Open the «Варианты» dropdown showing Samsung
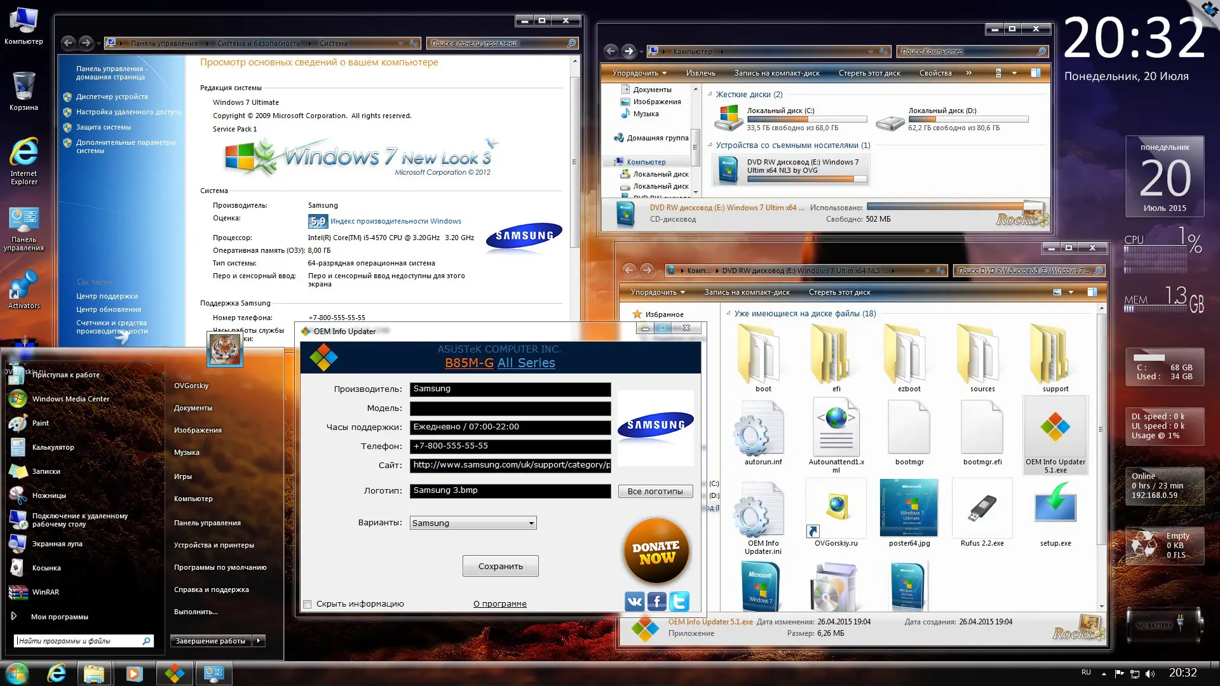Screen dimensions: 1220x686 point(531,523)
